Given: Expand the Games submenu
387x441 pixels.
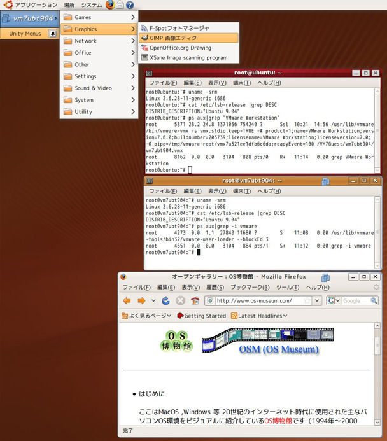Looking at the screenshot, I should click(99, 17).
